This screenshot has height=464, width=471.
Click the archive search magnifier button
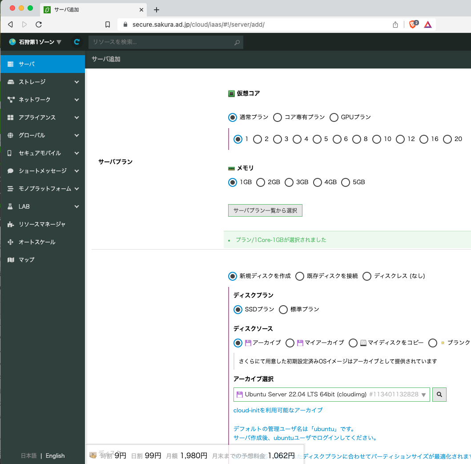point(439,394)
